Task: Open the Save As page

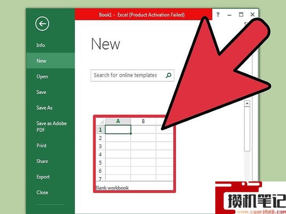Action: click(44, 108)
